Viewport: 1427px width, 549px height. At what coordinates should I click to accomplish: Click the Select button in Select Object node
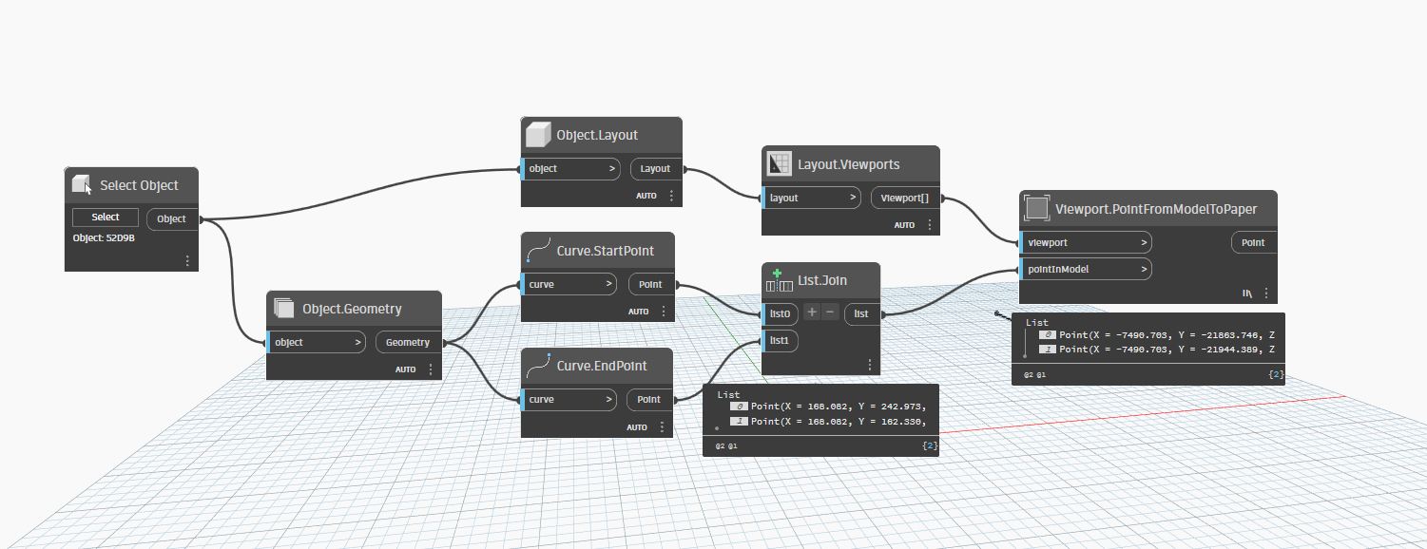coord(106,218)
